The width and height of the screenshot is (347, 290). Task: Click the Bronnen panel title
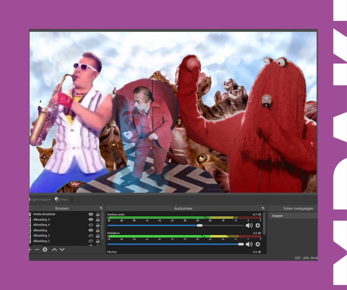coord(62,208)
